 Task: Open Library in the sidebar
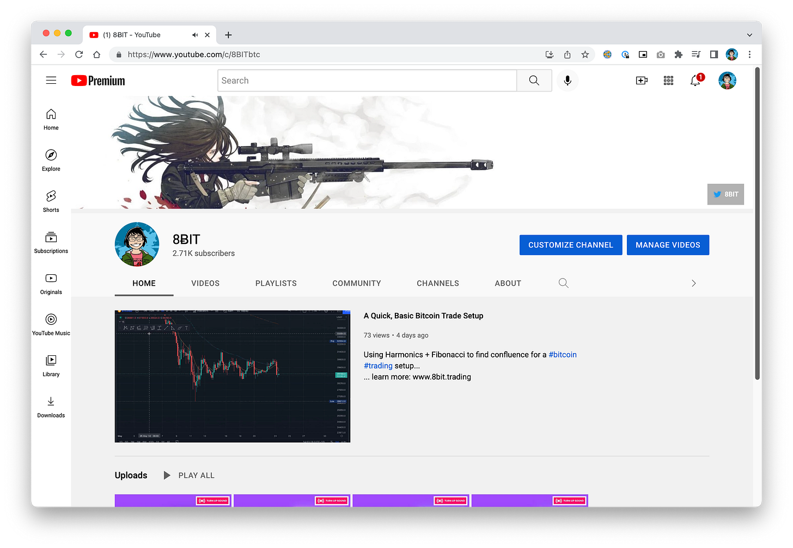click(x=51, y=366)
